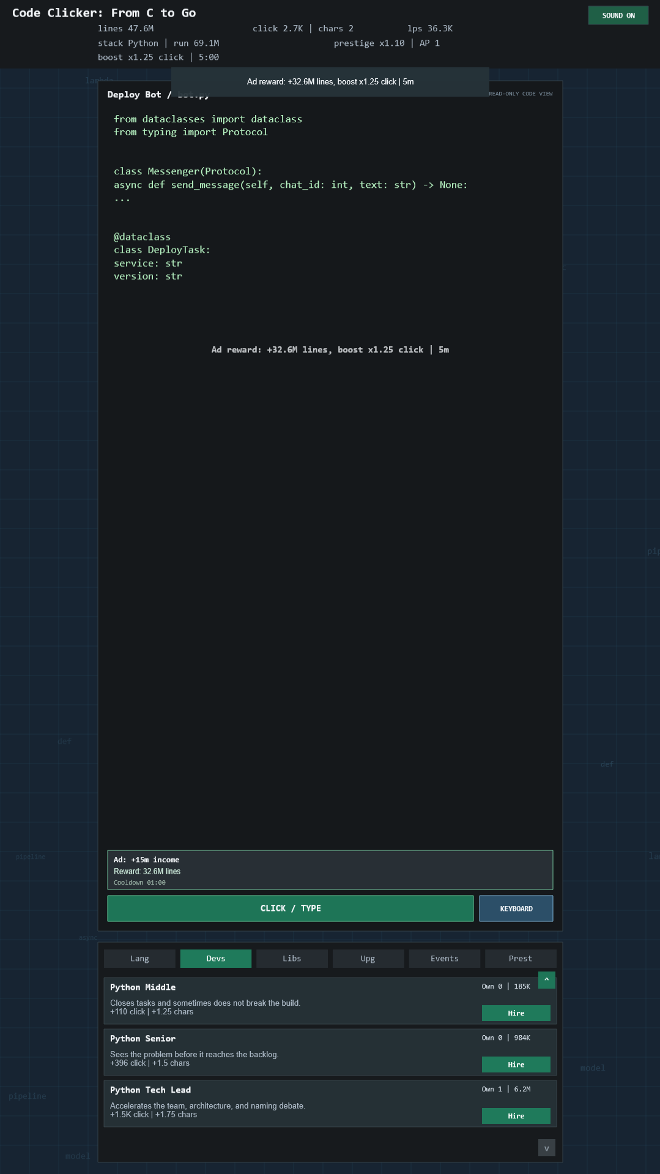The image size is (660, 1174).
Task: Select the Devs tab
Action: 216,959
